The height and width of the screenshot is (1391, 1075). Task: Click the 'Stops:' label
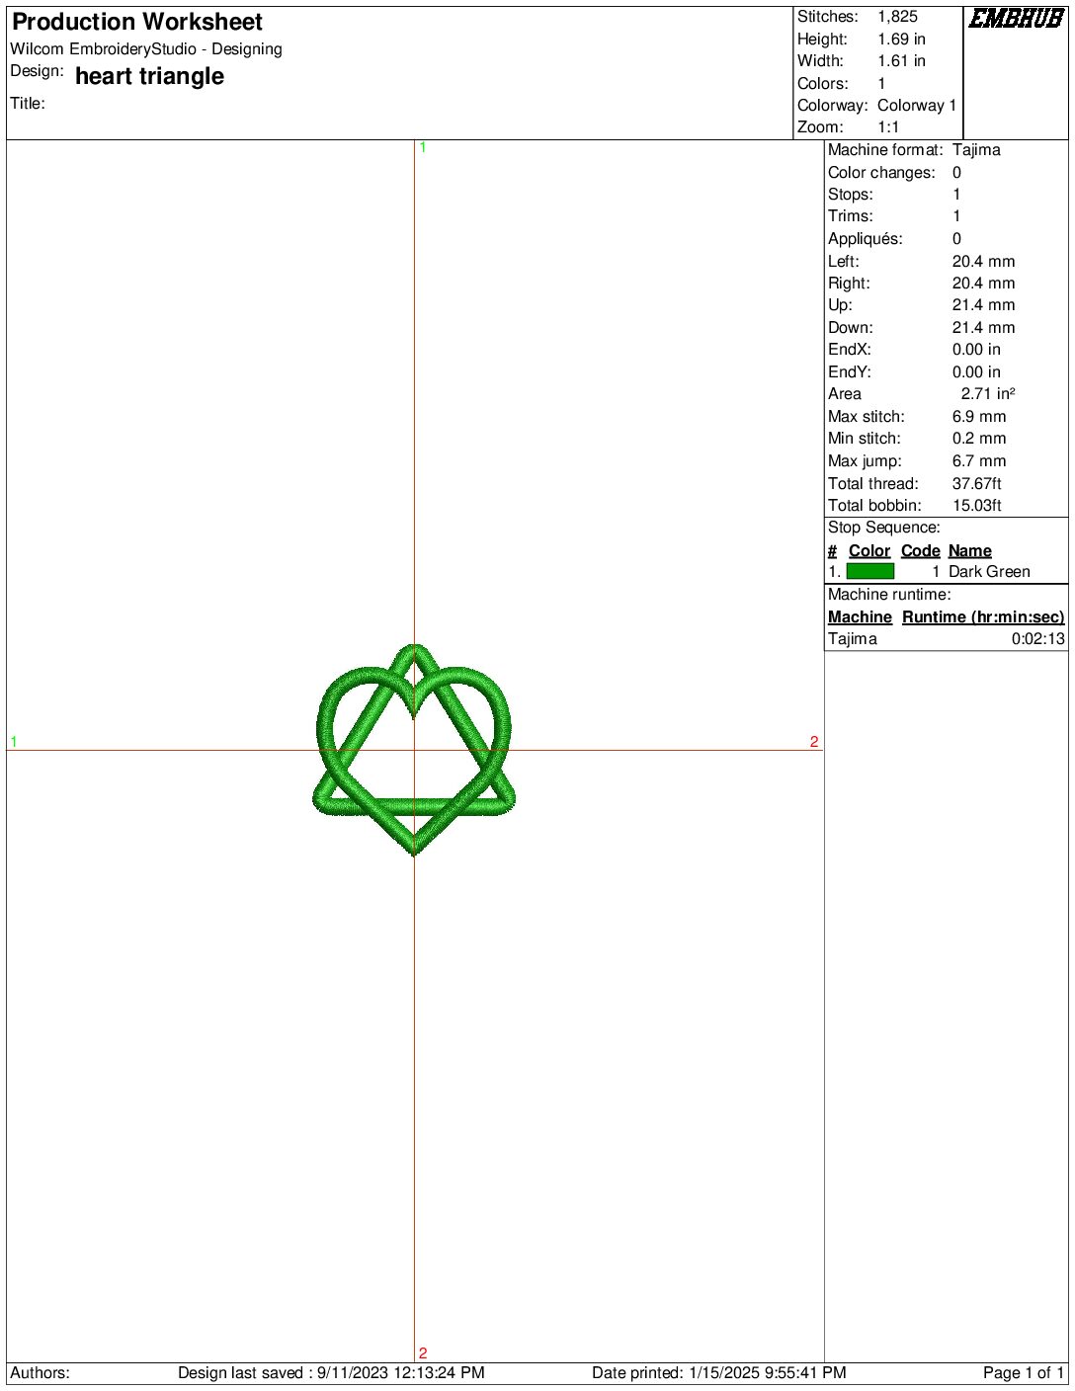coord(851,194)
